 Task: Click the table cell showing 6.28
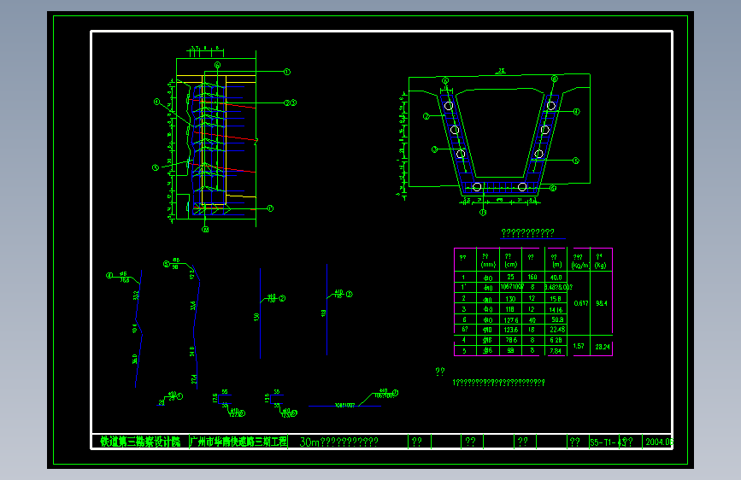pos(556,340)
